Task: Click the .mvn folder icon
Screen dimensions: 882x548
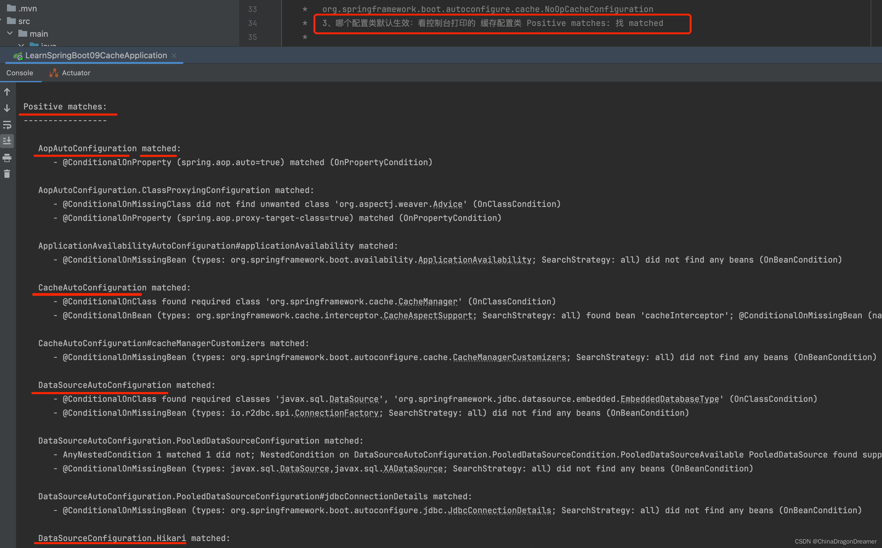Action: (x=11, y=8)
